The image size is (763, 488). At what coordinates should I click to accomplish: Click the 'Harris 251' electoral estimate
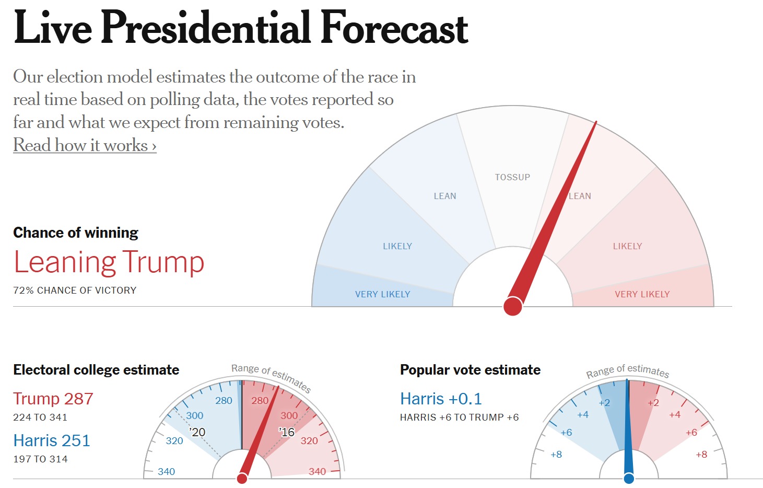click(52, 440)
